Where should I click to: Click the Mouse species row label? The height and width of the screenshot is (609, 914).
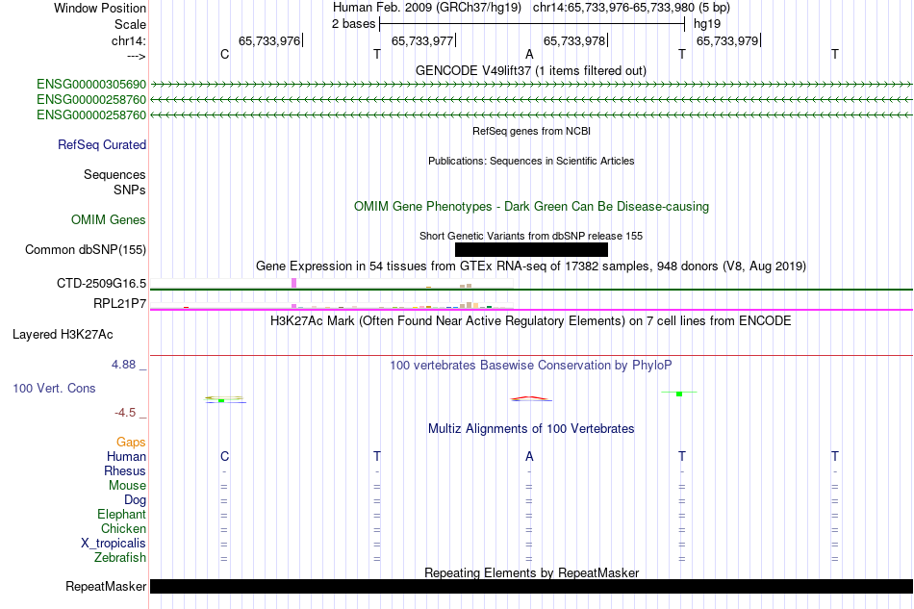pos(127,486)
